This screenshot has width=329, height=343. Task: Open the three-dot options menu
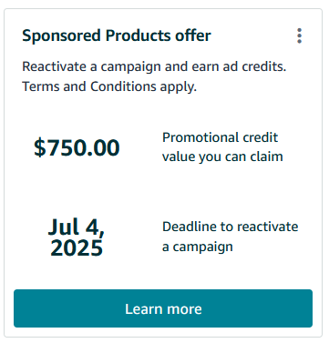tap(299, 35)
